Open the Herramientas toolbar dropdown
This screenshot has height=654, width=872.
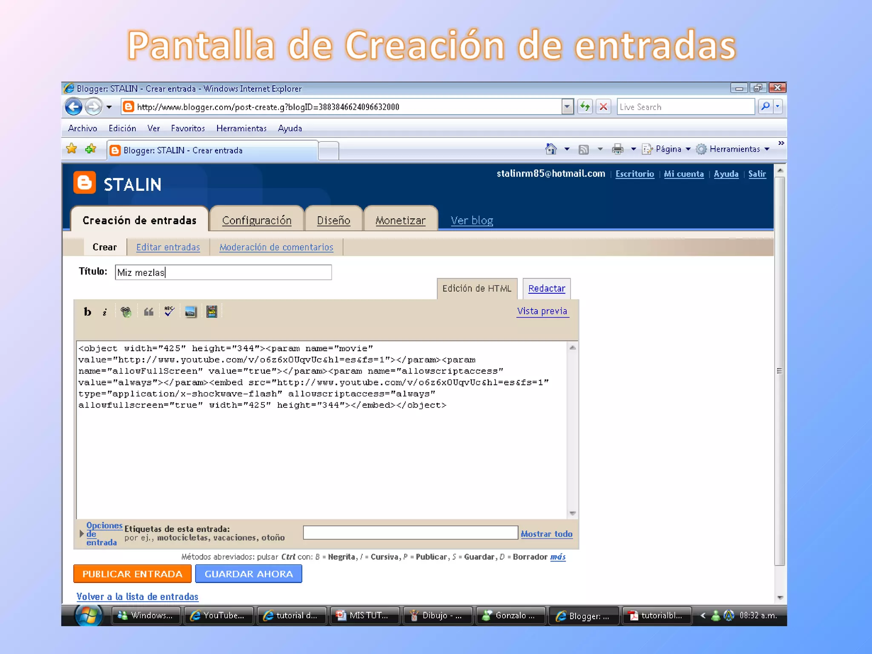[734, 149]
